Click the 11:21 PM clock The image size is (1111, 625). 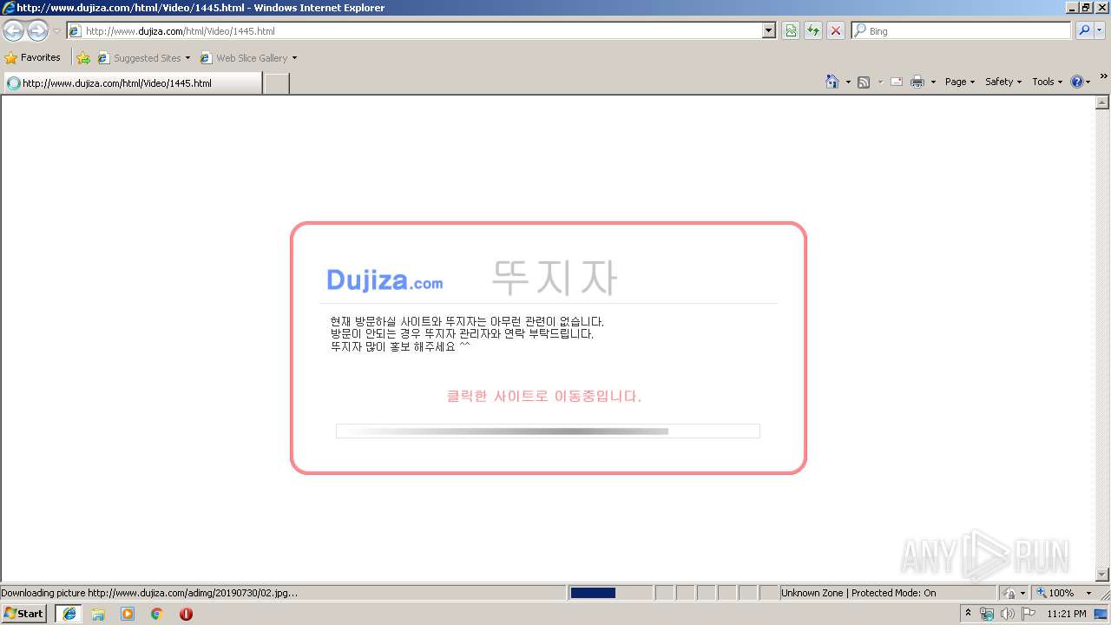1067,614
